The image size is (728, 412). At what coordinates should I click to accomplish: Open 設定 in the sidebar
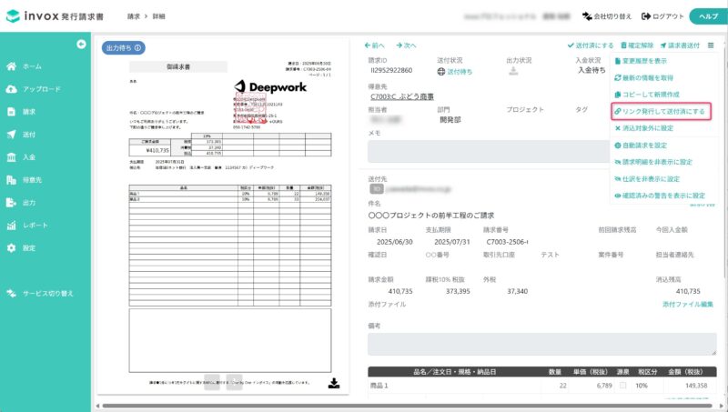coord(21,248)
